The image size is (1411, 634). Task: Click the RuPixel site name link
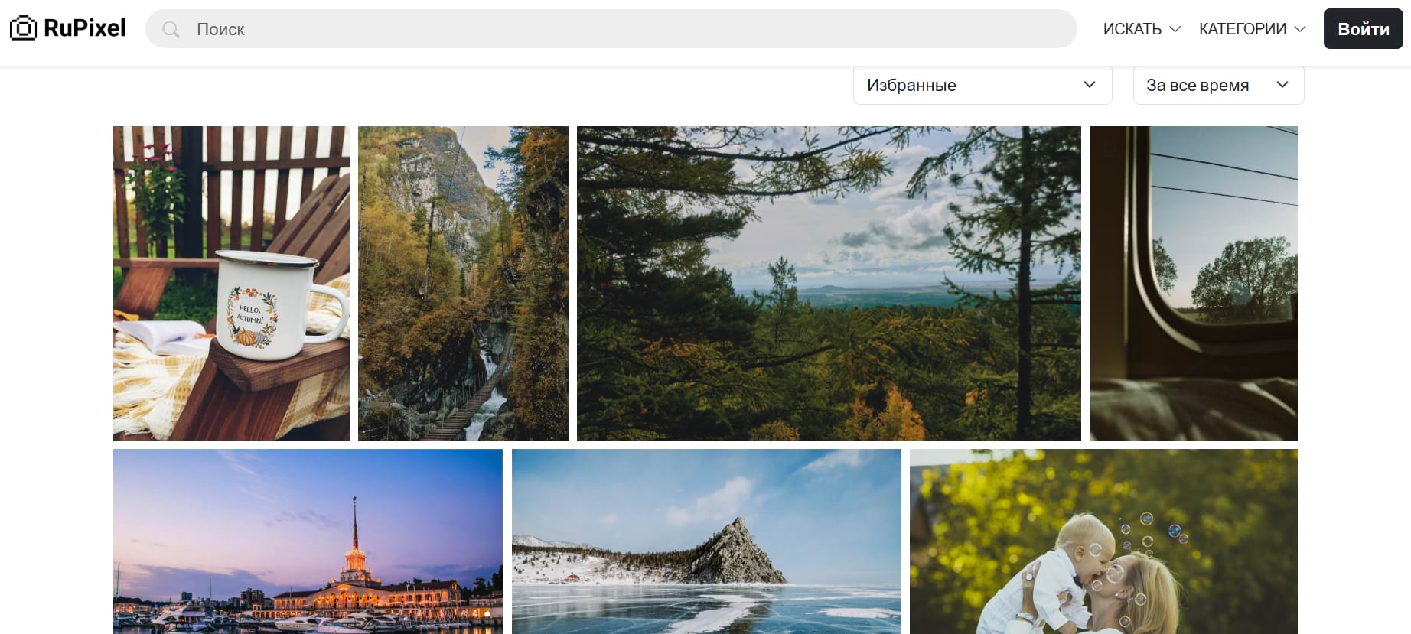coord(84,28)
